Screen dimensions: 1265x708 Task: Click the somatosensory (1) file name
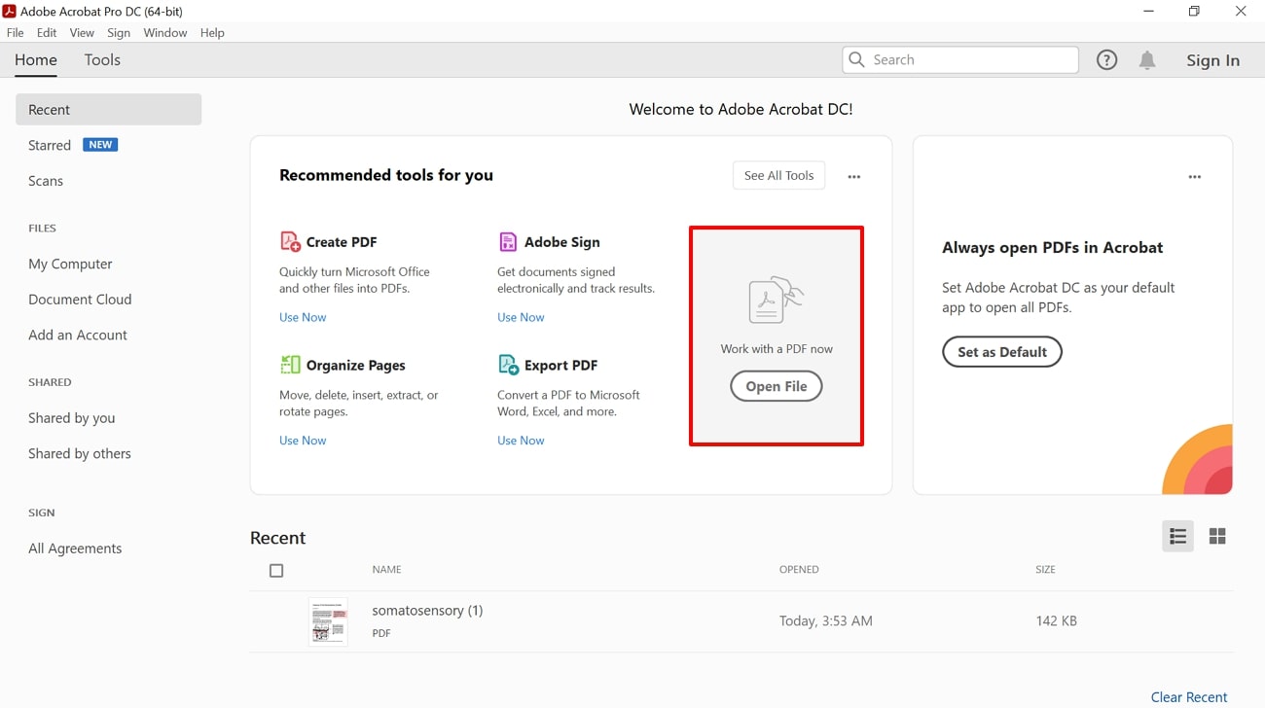click(427, 611)
